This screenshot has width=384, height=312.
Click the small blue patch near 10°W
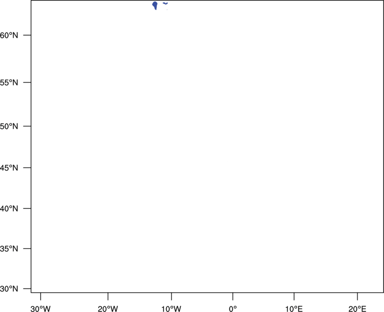click(x=166, y=3)
